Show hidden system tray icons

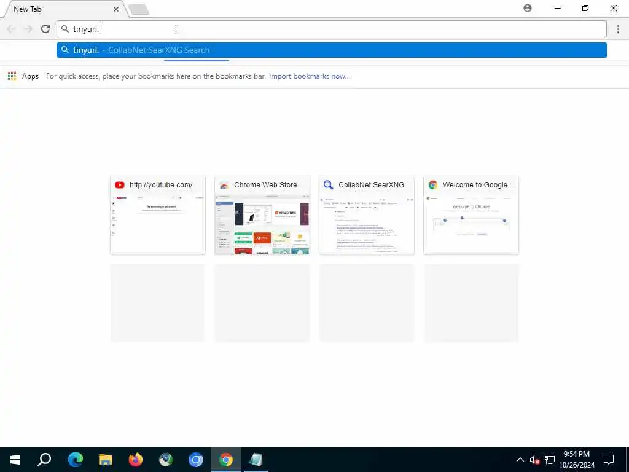(x=520, y=460)
